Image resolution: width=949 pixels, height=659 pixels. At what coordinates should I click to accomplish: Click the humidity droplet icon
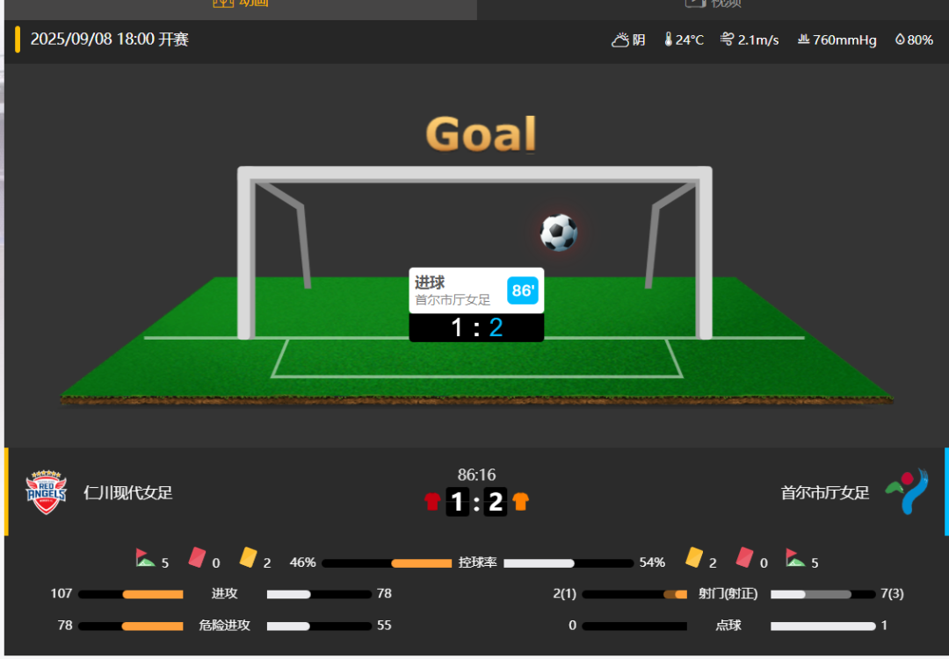900,39
